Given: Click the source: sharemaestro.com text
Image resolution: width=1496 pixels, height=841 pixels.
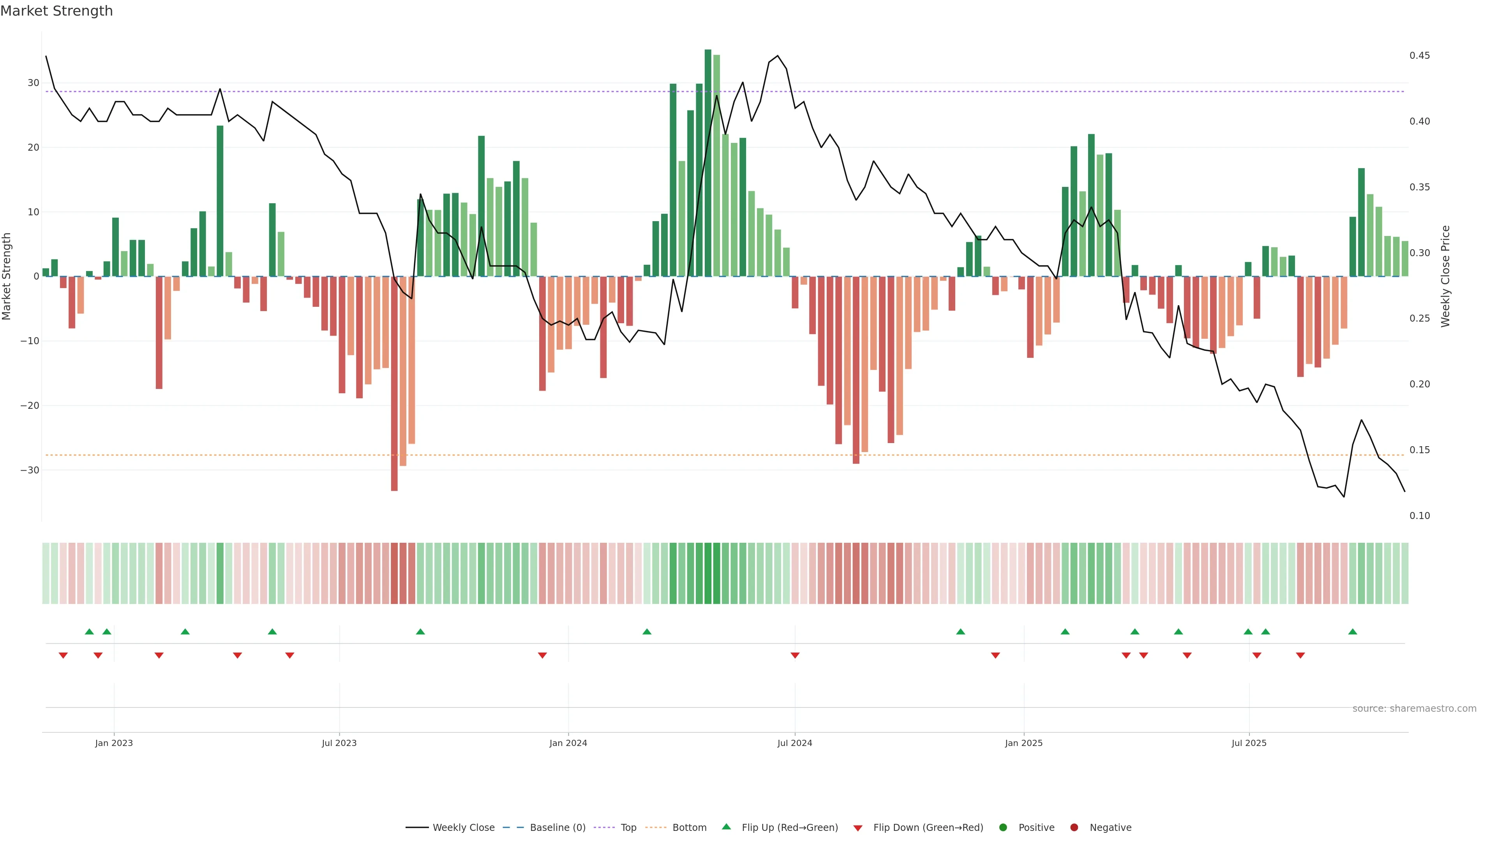Looking at the screenshot, I should point(1414,709).
